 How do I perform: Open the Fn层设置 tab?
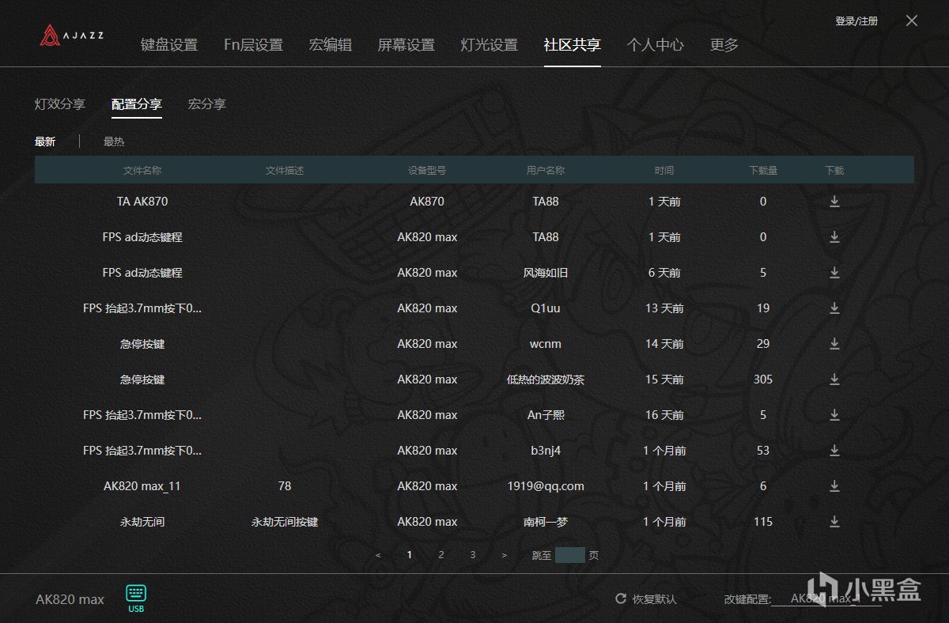(253, 45)
